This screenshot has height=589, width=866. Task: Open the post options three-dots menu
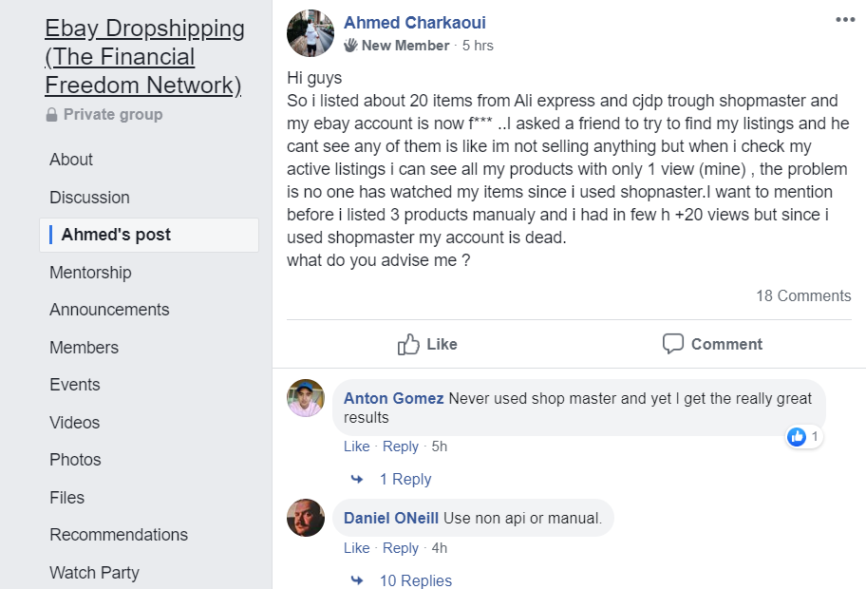[844, 20]
